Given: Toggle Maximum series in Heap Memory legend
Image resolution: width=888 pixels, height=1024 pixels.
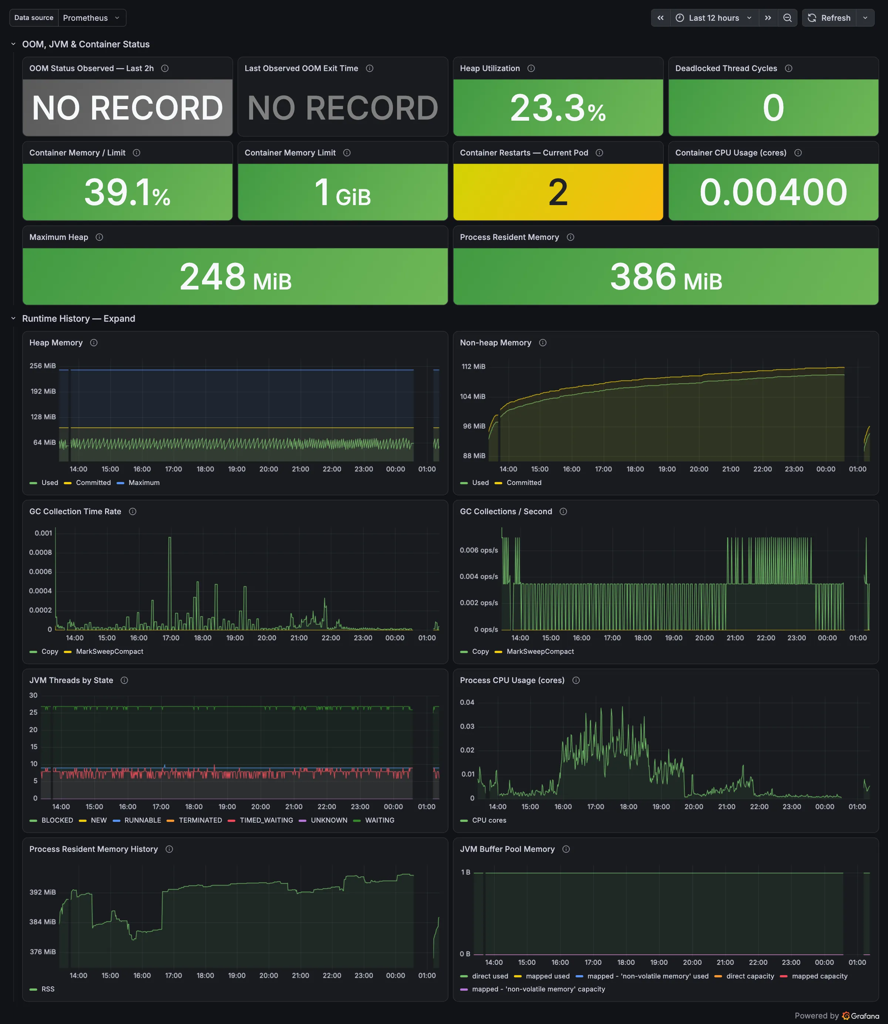Looking at the screenshot, I should tap(144, 482).
